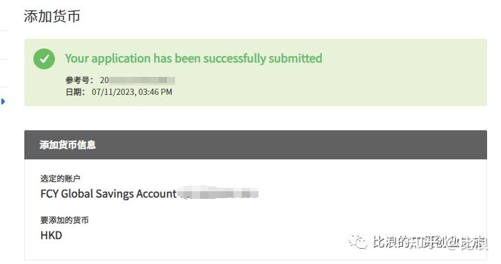The height and width of the screenshot is (264, 501).
Task: Click the date 07/11/2023, 03:46 PM
Action: click(132, 92)
